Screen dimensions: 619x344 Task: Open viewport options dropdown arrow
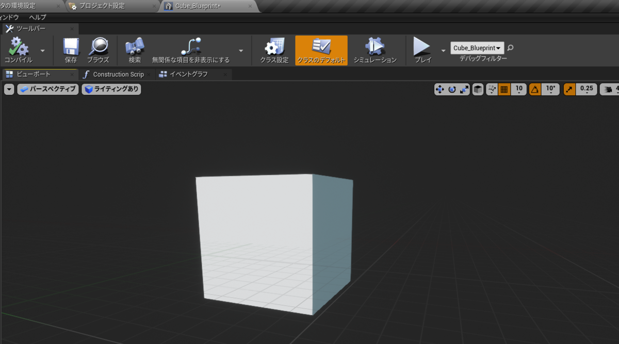coord(9,89)
